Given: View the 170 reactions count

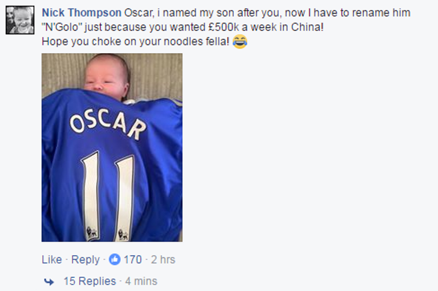Looking at the screenshot, I should click(x=133, y=260).
